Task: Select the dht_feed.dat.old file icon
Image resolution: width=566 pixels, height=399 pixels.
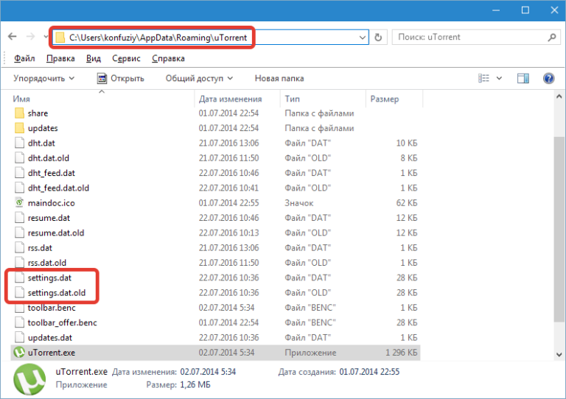Action: click(x=19, y=188)
